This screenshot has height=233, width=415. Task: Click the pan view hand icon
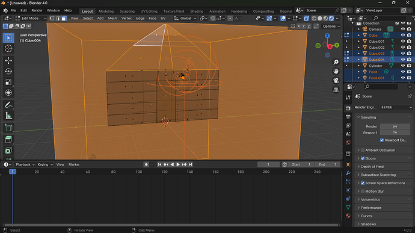336,71
